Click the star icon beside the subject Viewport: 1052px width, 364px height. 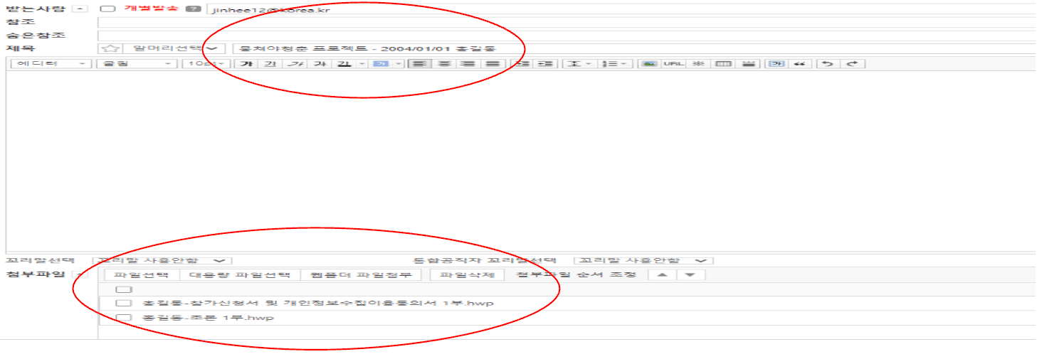109,49
